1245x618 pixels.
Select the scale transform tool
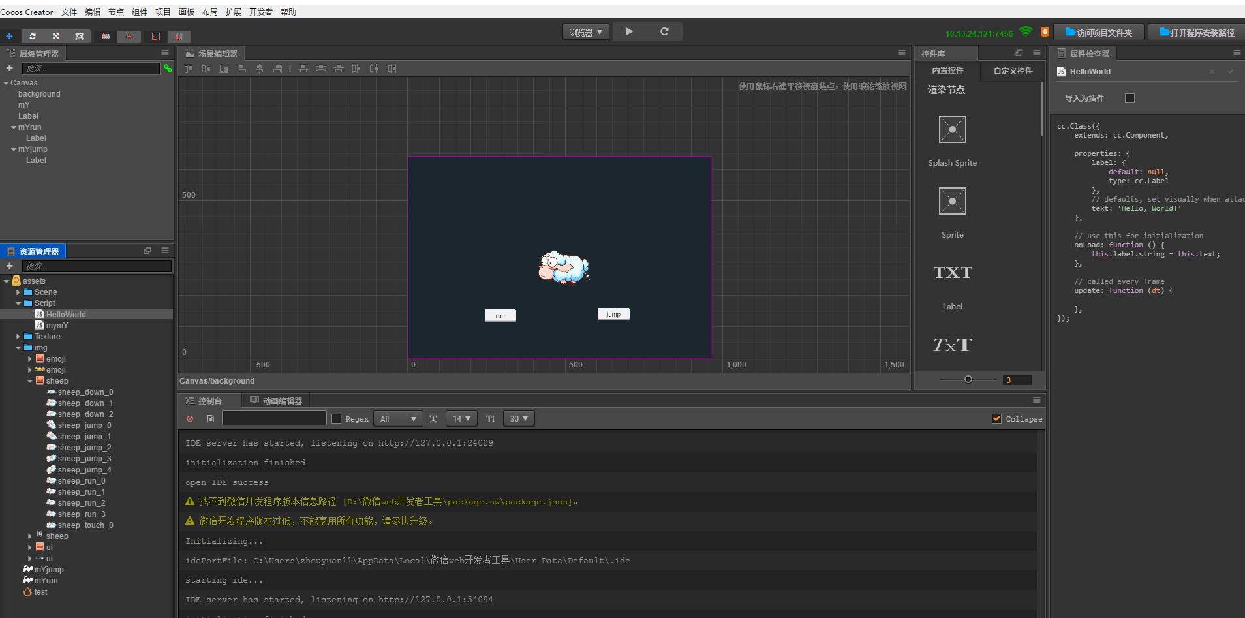(x=56, y=37)
